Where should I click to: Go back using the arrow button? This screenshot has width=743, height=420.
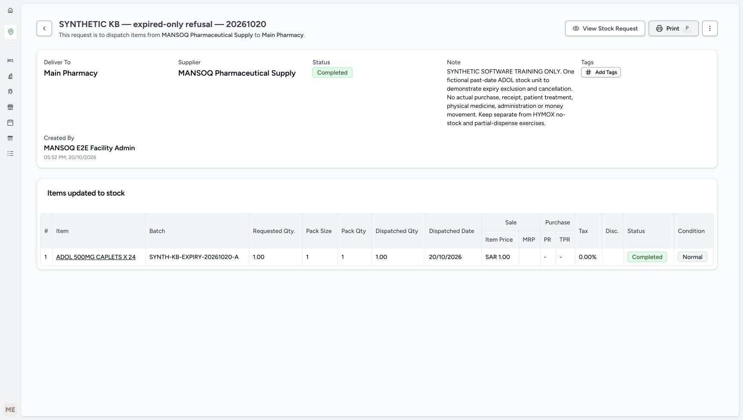pos(44,28)
